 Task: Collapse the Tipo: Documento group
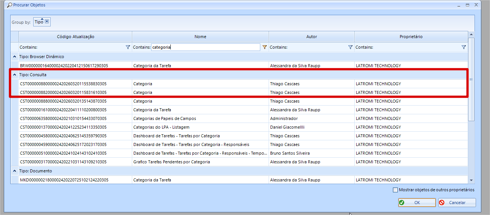point(14,171)
